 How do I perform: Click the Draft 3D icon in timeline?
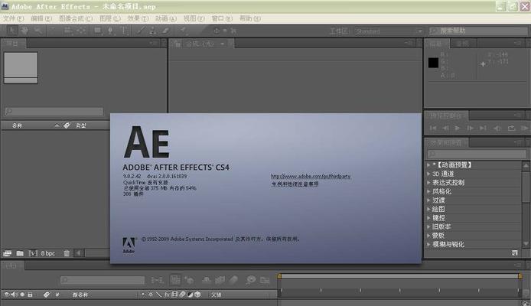pyautogui.click(x=190, y=279)
